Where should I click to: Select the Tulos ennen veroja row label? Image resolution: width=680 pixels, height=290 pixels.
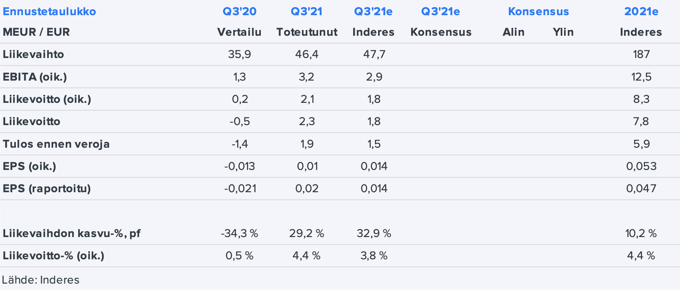[x=56, y=144]
